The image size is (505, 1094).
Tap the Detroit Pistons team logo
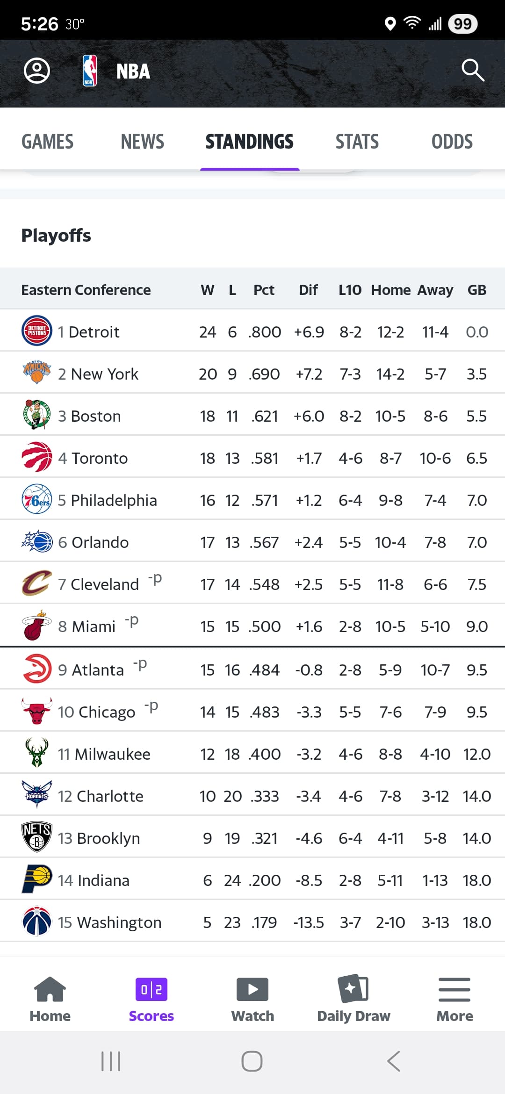coord(37,331)
